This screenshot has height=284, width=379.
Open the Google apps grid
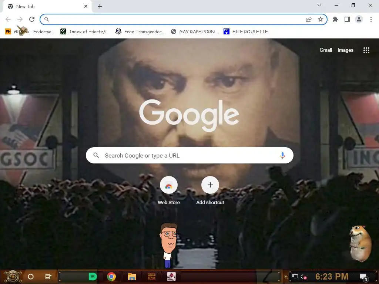(366, 50)
